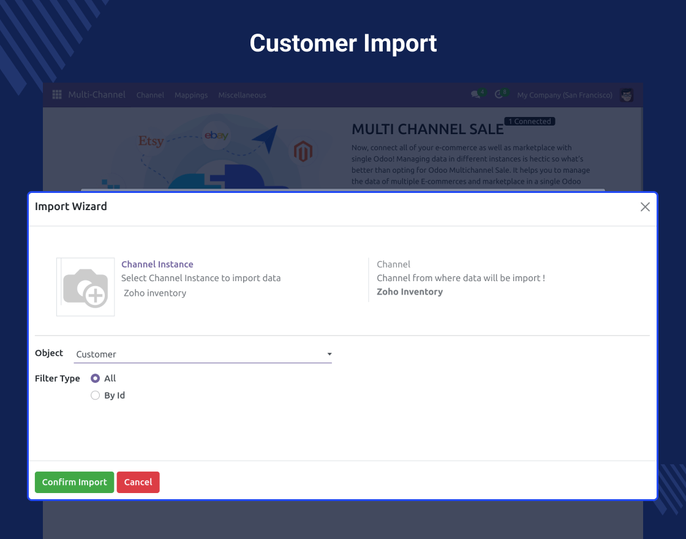This screenshot has width=686, height=539.
Task: Click the MULTI CHANNEL SALE heading
Action: (x=428, y=129)
